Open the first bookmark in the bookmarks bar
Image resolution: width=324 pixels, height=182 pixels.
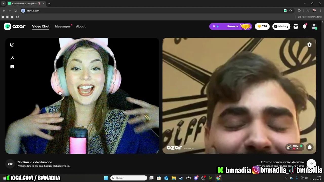click(x=3, y=17)
